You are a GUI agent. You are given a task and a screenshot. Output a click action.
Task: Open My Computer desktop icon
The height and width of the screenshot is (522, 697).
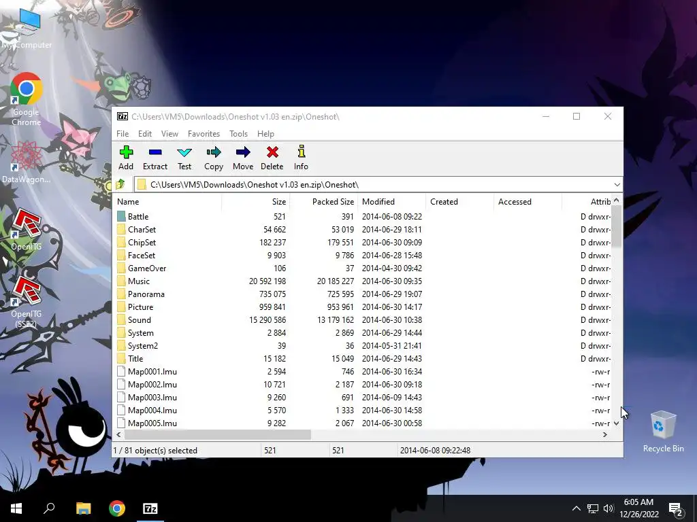[27, 29]
